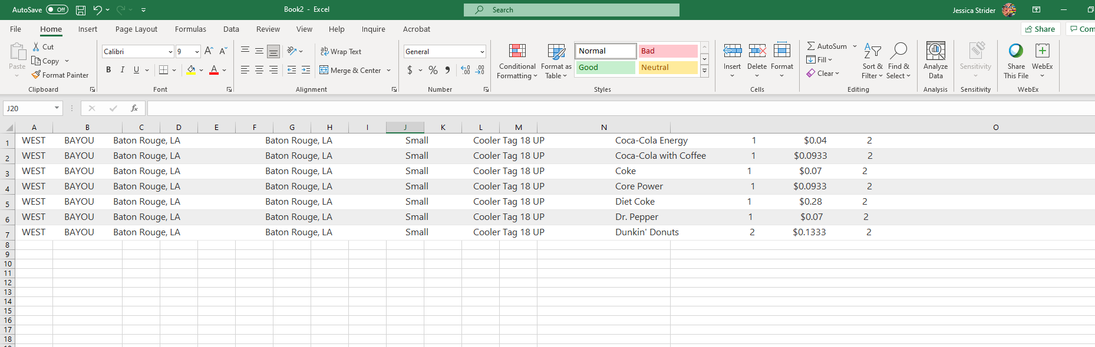Image resolution: width=1095 pixels, height=347 pixels.
Task: Click Insert cells icon
Action: click(733, 51)
